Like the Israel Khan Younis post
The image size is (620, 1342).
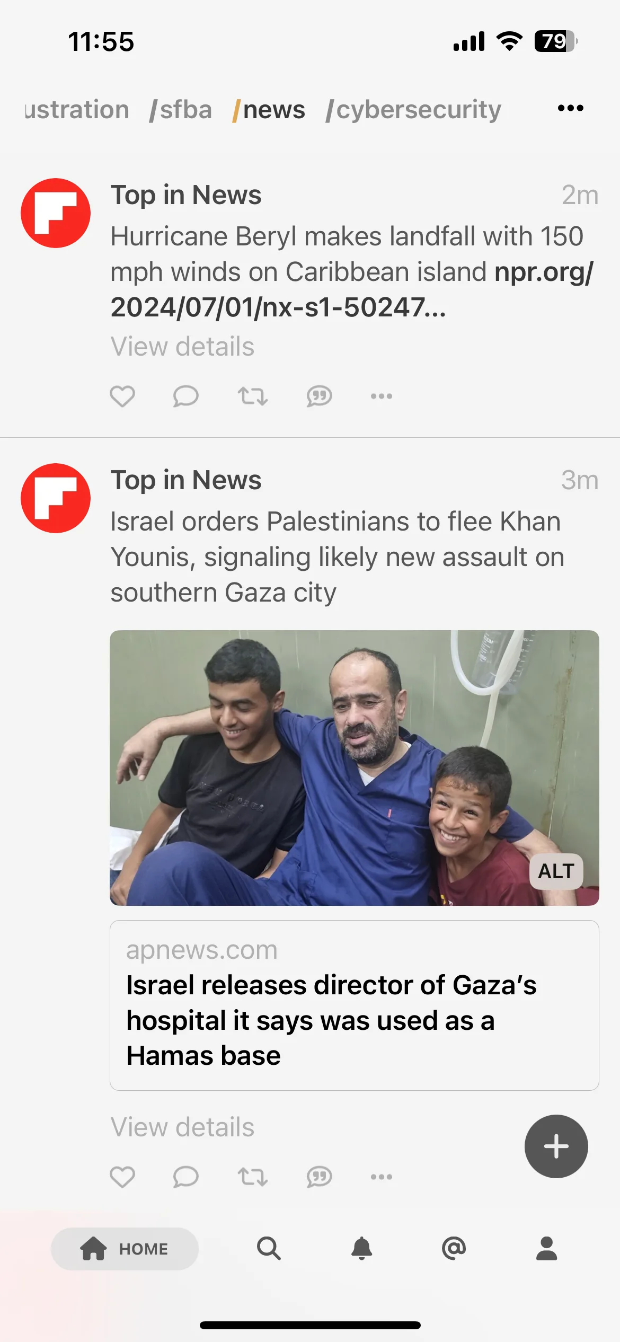122,1177
